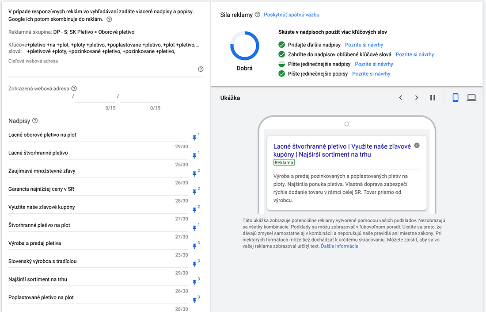This screenshot has width=486, height=312.
Task: Toggle pin for Najširší sortiment na trhu
Action: (x=195, y=282)
